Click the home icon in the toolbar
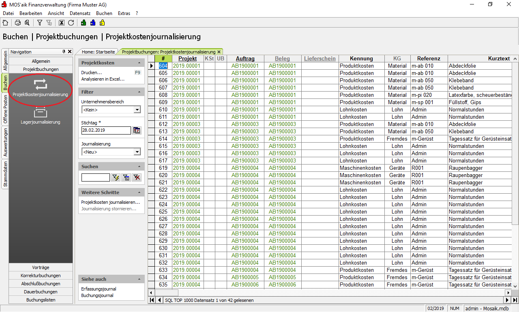The width and height of the screenshot is (519, 312). (x=5, y=23)
